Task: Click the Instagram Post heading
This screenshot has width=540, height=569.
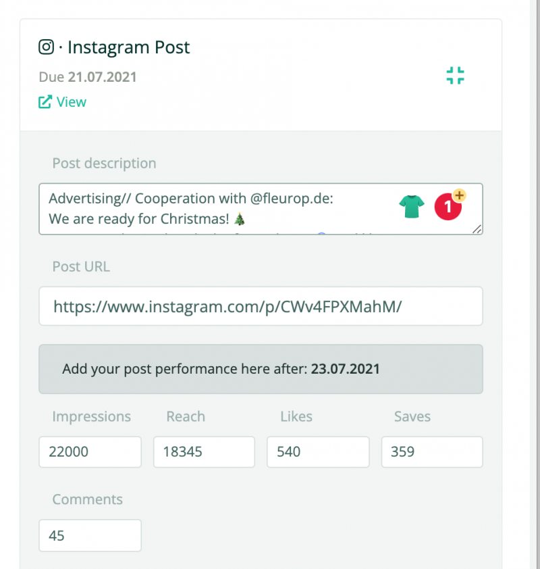Action: coord(129,47)
